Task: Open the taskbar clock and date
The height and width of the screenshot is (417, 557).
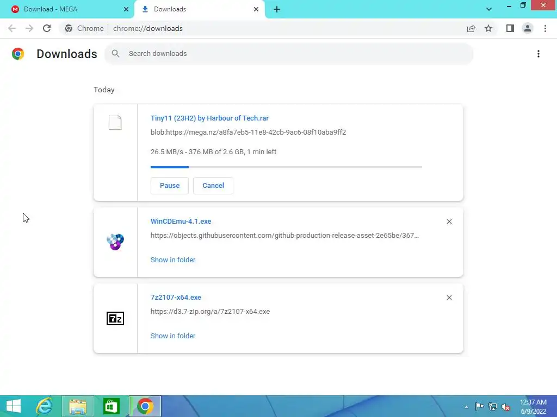Action: click(533, 407)
